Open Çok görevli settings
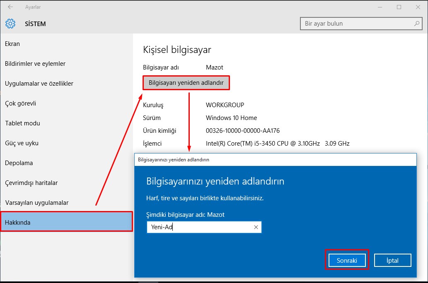 click(x=21, y=103)
